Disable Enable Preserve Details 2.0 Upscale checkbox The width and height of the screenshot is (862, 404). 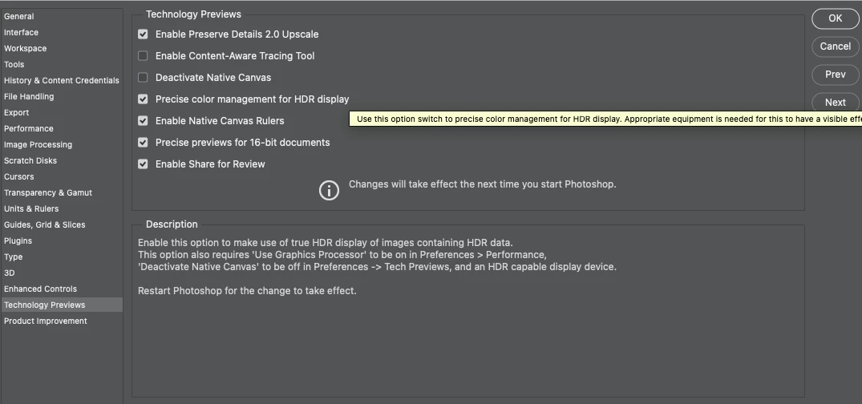coord(143,34)
